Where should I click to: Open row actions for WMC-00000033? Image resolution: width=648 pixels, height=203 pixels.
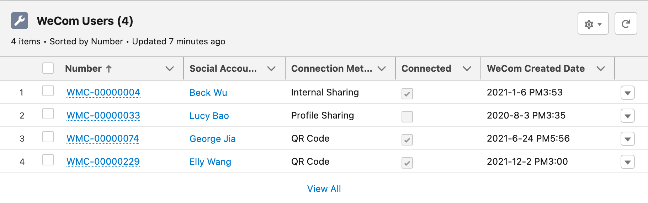point(628,116)
